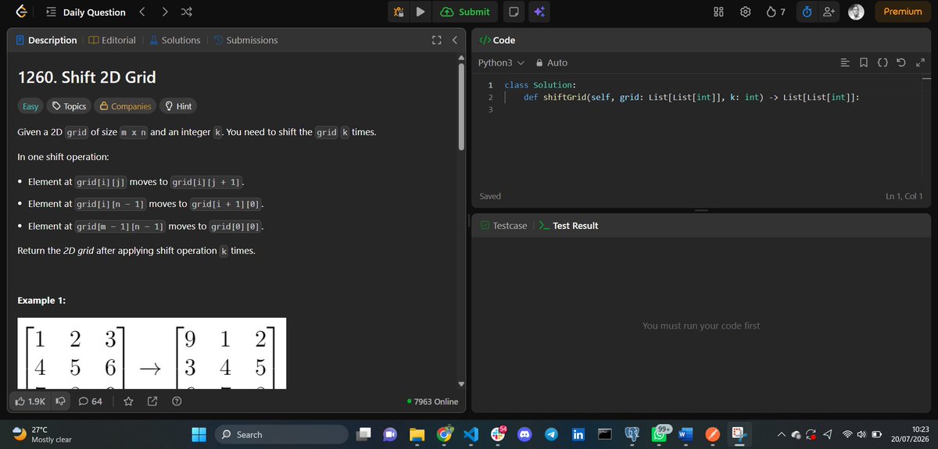Open Discord from the taskbar
Image resolution: width=938 pixels, height=449 pixels.
[x=524, y=434]
